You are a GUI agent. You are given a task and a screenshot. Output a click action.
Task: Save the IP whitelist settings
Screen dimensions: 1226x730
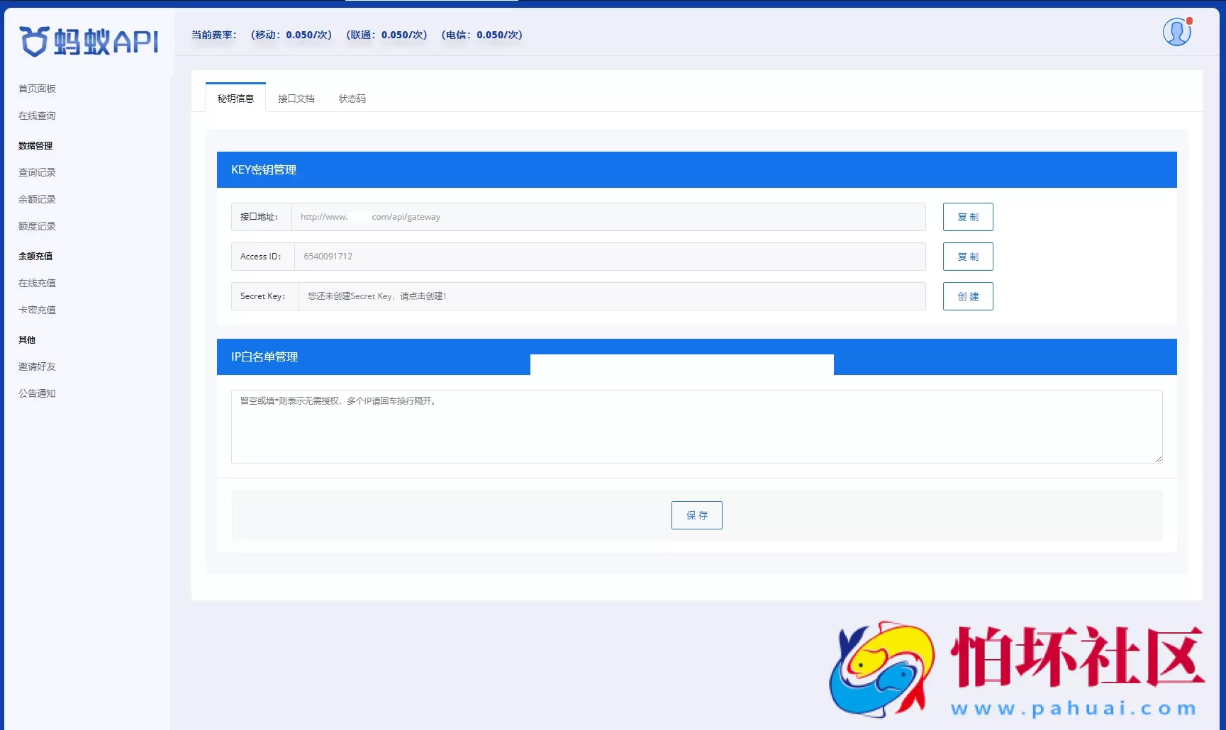click(x=696, y=515)
